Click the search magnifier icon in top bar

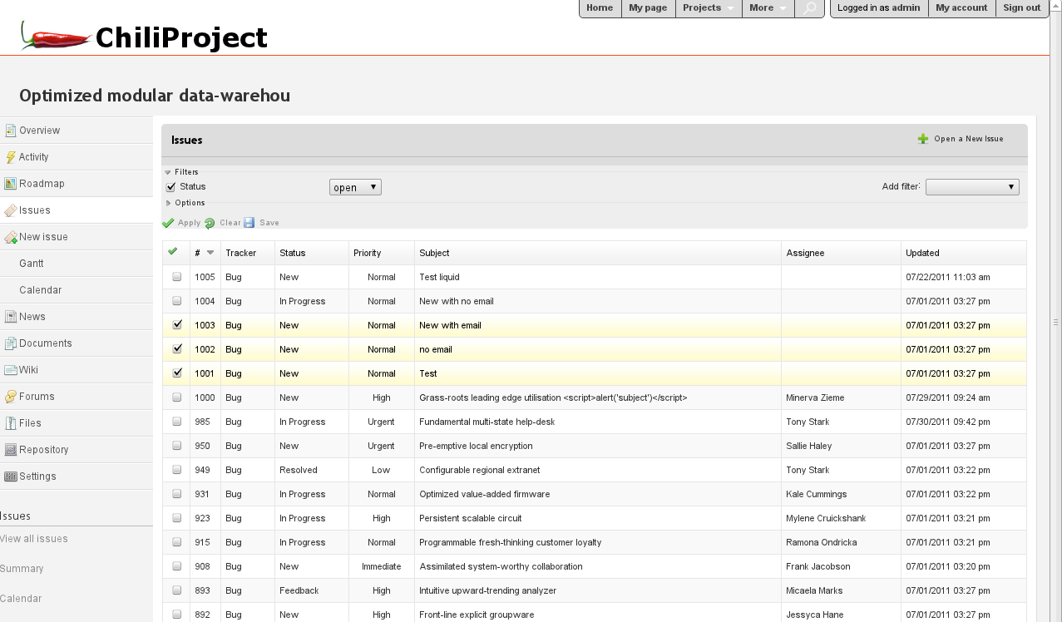coord(810,8)
